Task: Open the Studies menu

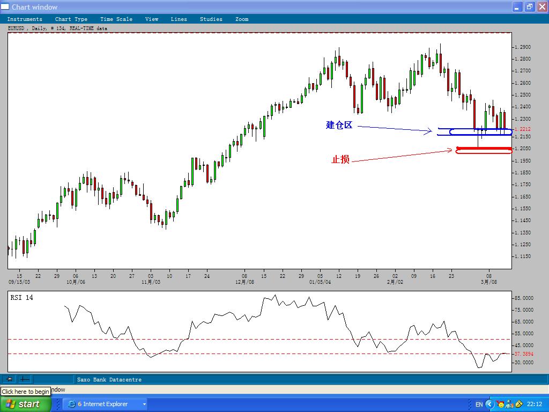Action: pyautogui.click(x=211, y=19)
